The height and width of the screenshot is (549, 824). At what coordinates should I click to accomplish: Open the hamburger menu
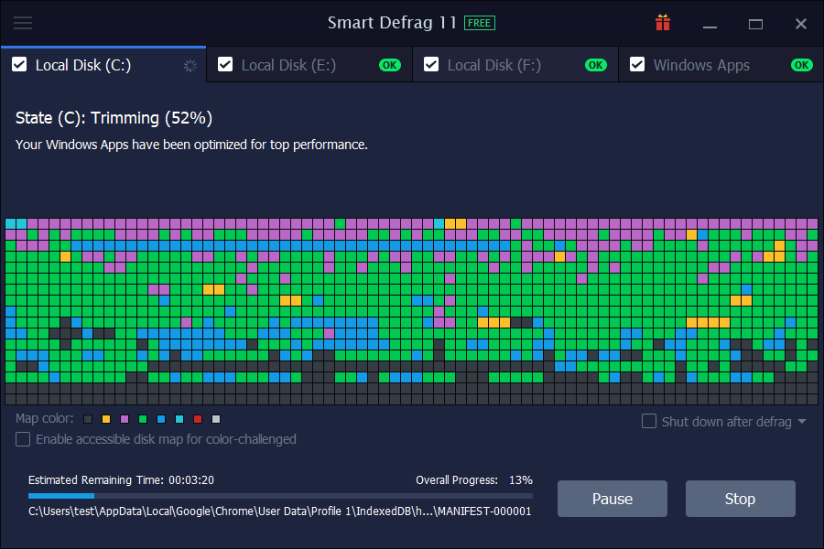tap(25, 24)
